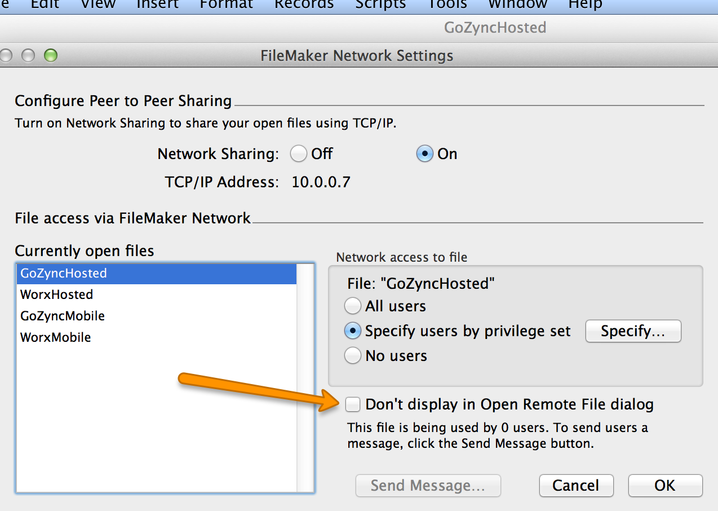Screen dimensions: 718x511
Task: Click the Cancel button
Action: pos(575,486)
